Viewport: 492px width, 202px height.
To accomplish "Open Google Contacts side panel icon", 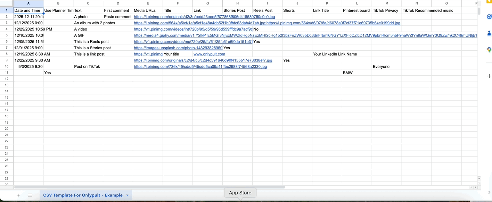I will coord(489,33).
